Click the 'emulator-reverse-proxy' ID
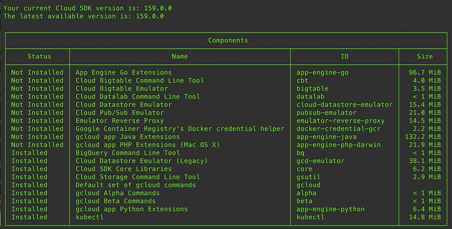The image size is (452, 229). (341, 121)
